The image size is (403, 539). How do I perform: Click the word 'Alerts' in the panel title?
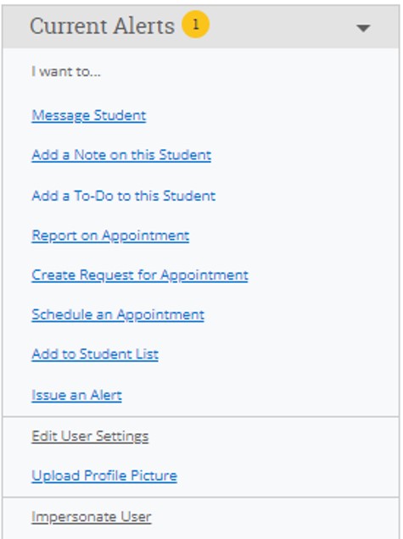144,26
